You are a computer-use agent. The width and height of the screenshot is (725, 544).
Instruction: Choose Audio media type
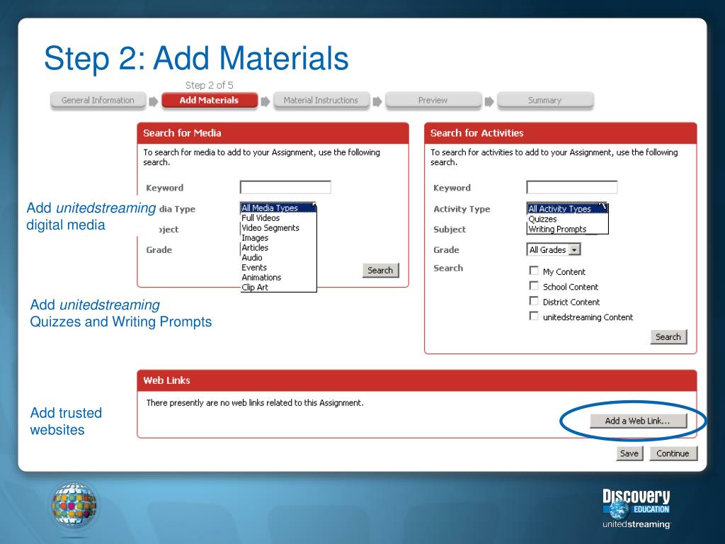click(x=278, y=258)
